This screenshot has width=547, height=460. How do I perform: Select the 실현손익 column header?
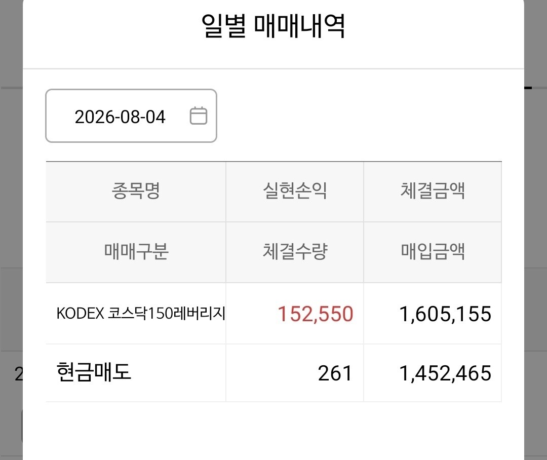295,191
